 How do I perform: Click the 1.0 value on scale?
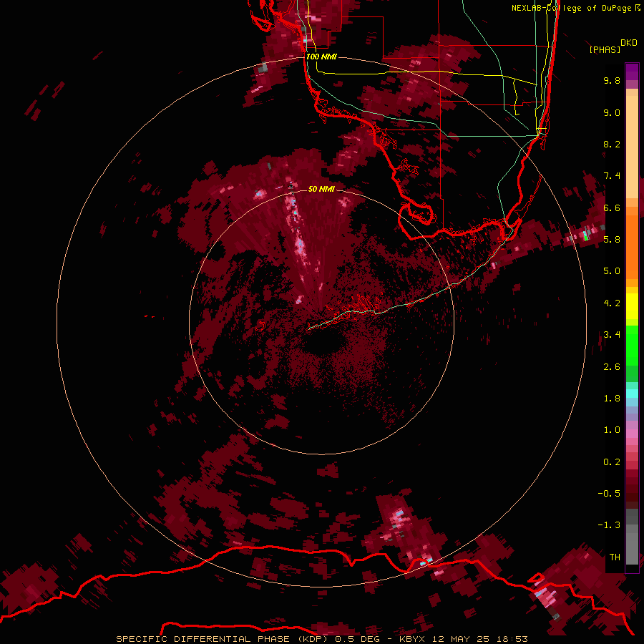[x=612, y=429]
